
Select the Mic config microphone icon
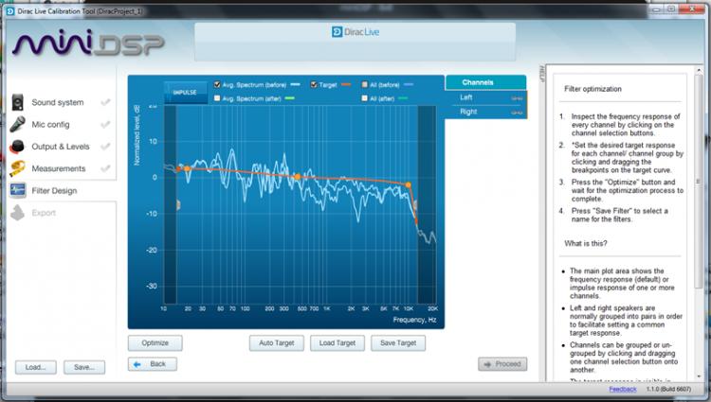click(x=17, y=124)
